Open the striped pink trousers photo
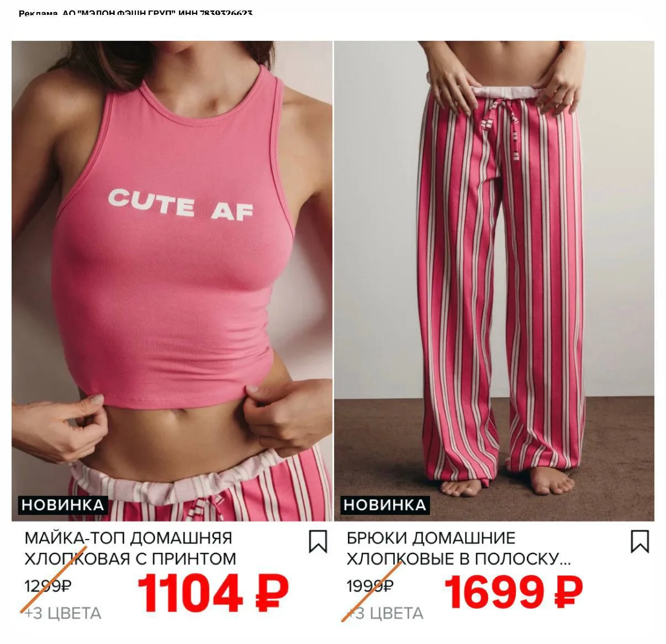 (x=494, y=281)
